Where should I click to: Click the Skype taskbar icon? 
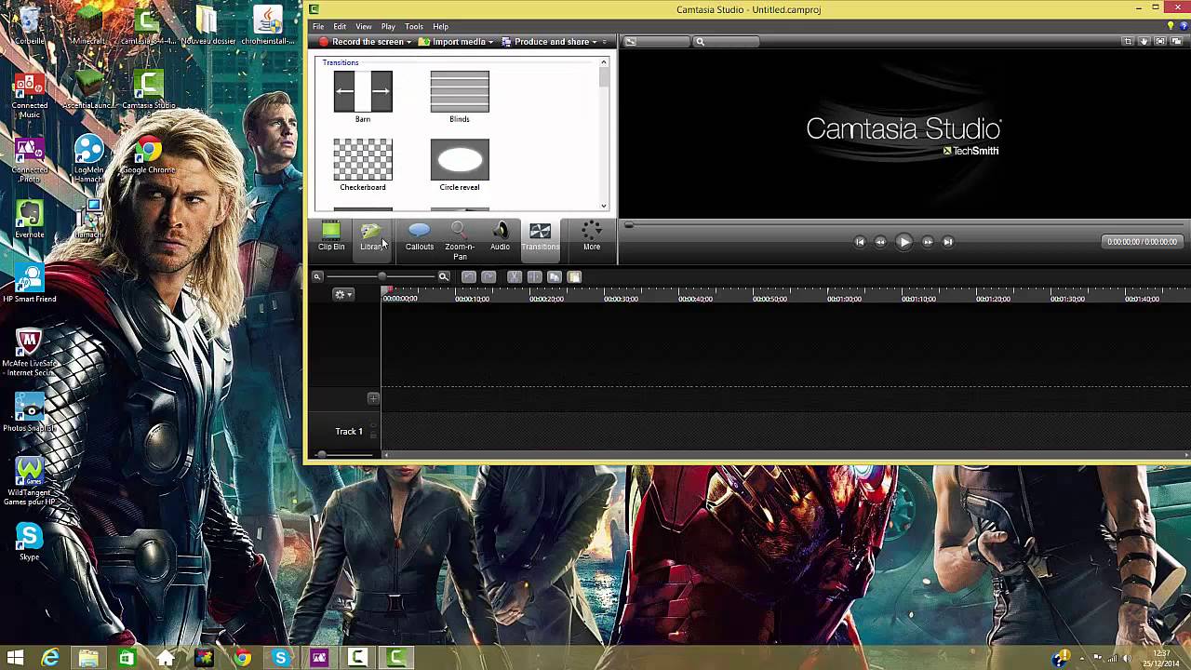(280, 658)
